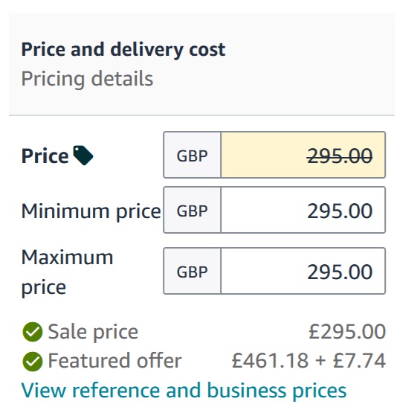The height and width of the screenshot is (413, 397).
Task: Click the Featured offer amount £461.18 + £7.74
Action: click(309, 361)
